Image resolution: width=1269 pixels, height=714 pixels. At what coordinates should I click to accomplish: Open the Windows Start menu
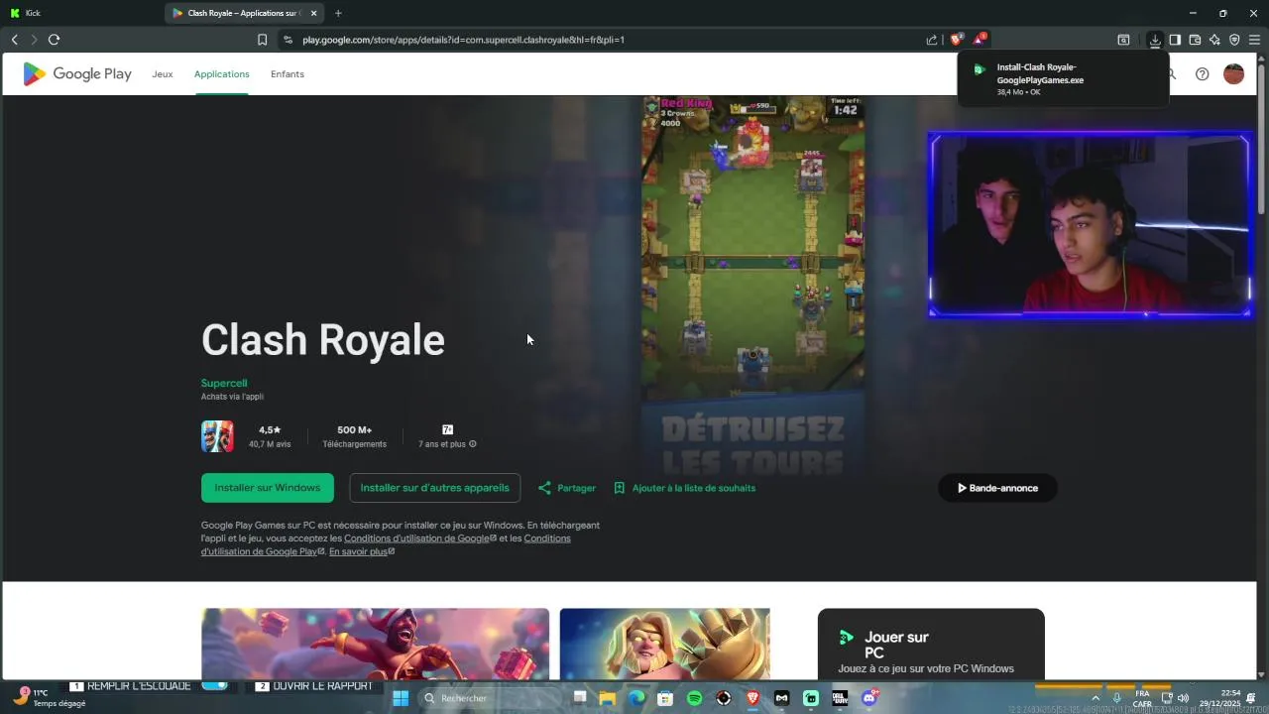[x=401, y=698]
